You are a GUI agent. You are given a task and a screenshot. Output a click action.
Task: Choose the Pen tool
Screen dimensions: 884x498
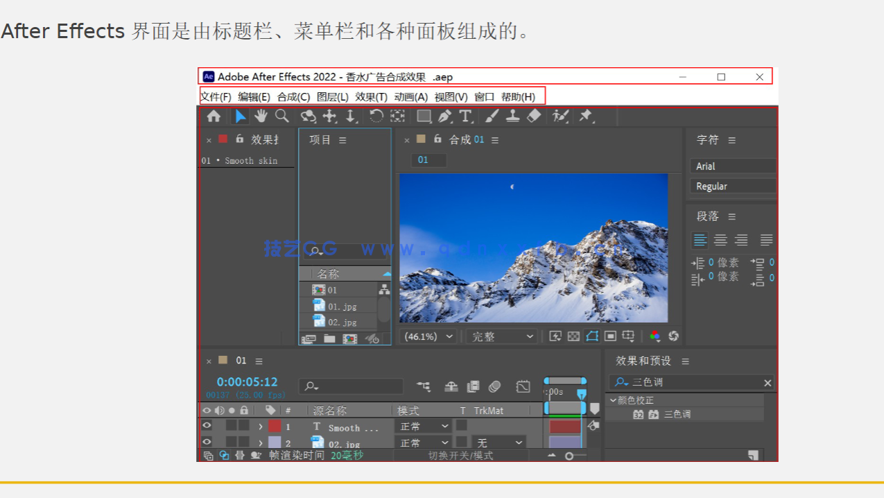coord(444,116)
